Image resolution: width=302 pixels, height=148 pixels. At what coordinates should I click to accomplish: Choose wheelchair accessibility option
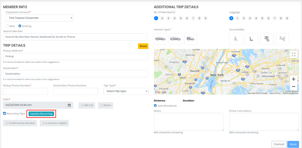click(236, 39)
